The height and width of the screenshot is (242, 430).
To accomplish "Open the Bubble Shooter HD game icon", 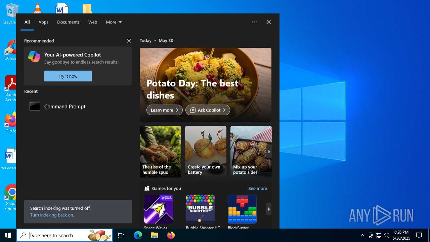I will pyautogui.click(x=201, y=209).
